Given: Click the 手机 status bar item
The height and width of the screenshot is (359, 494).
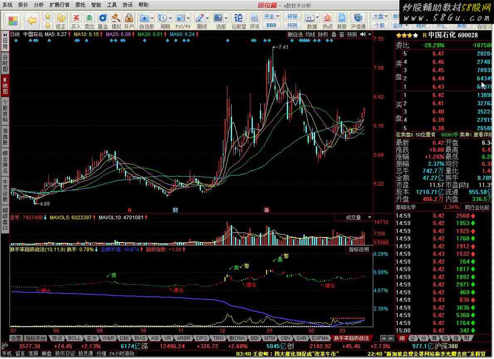Looking at the screenshot, I should [x=6, y=354].
